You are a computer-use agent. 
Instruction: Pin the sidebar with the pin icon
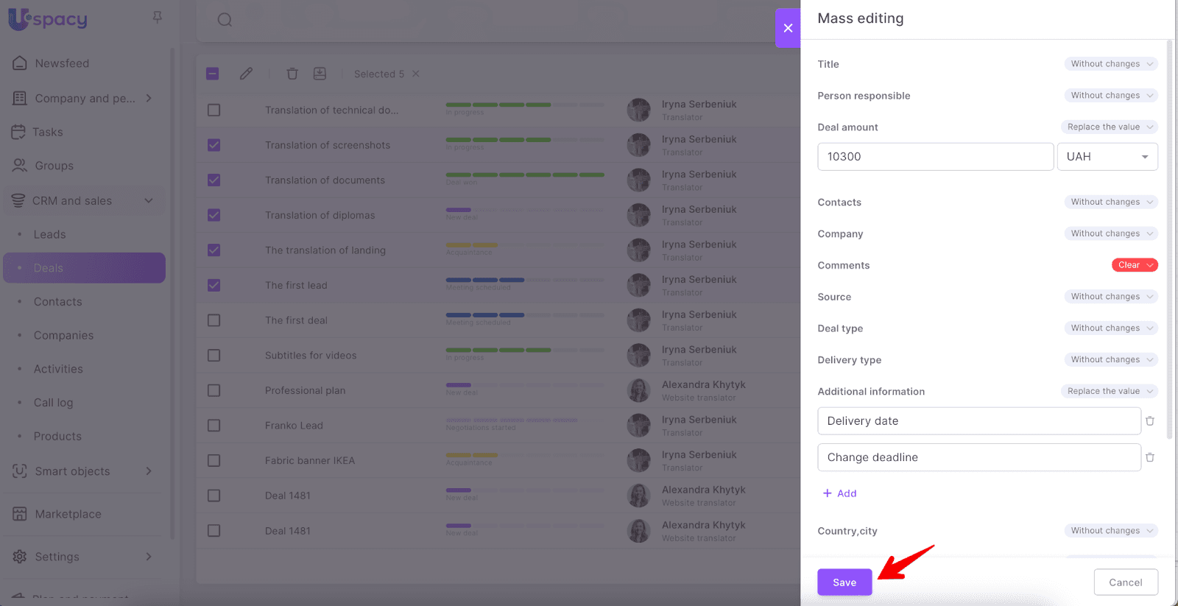[158, 17]
